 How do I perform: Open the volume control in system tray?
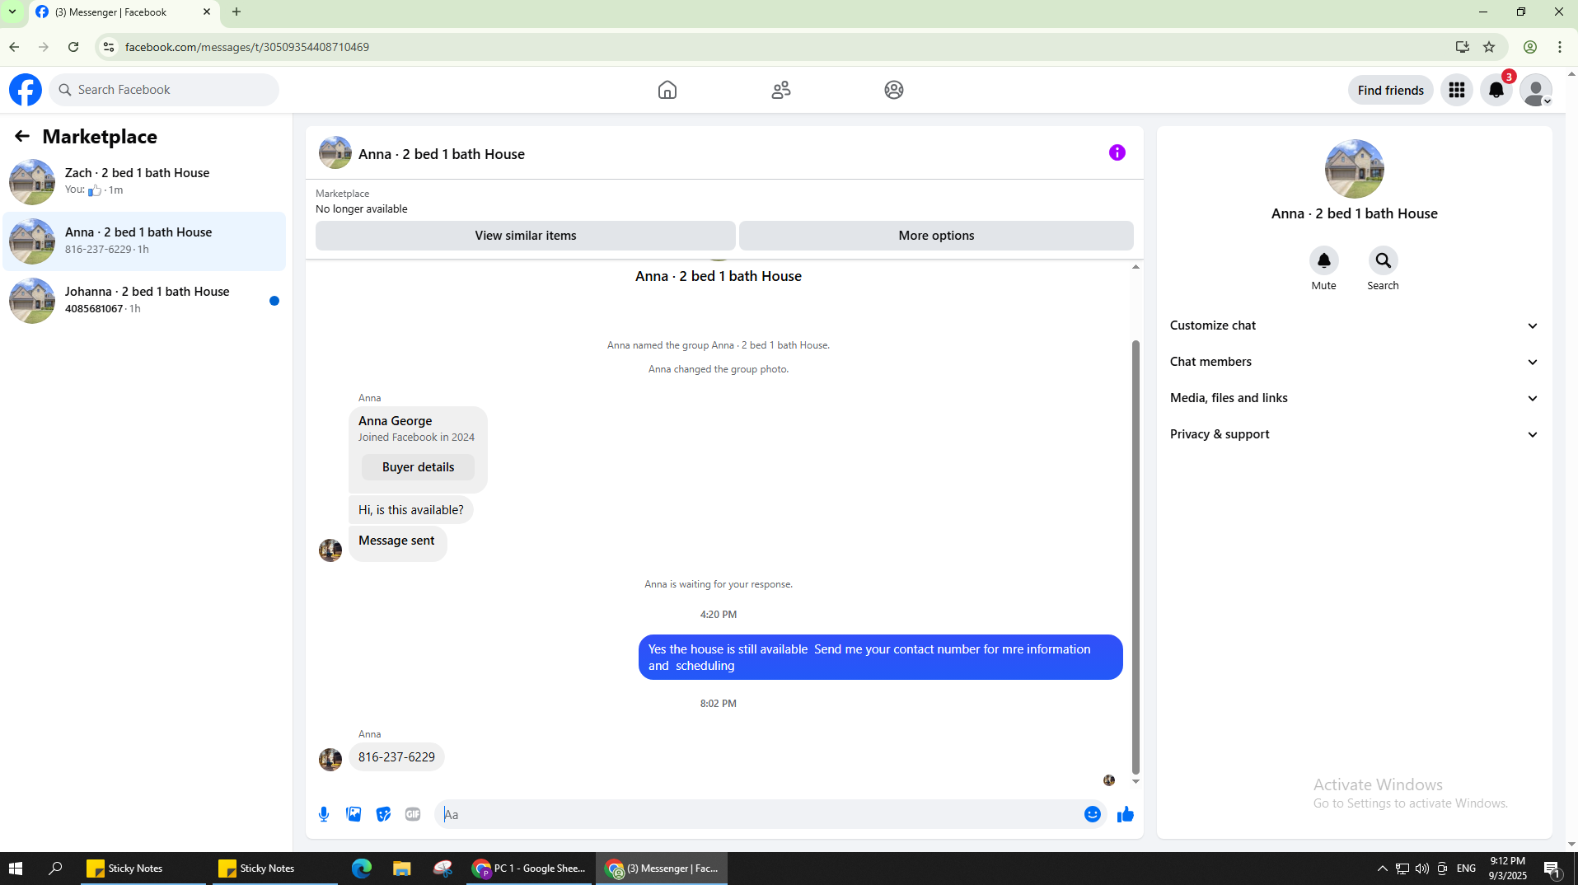point(1422,869)
